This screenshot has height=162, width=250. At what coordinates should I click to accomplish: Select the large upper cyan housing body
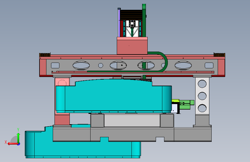pyautogui.click(x=114, y=96)
